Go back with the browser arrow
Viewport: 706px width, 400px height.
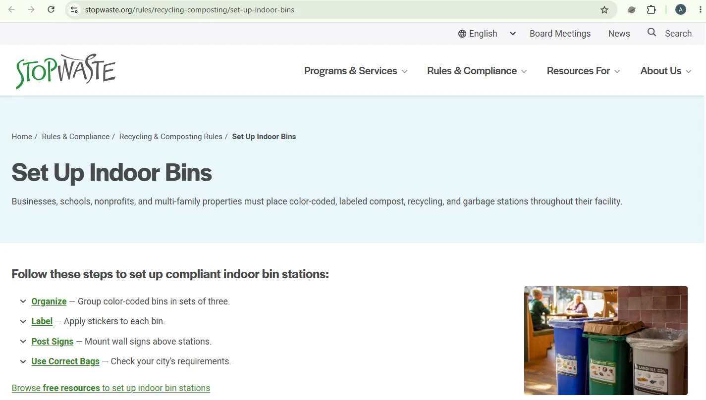(x=12, y=9)
